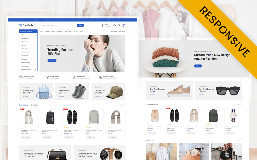Switch to the New Product tab

pyautogui.click(x=23, y=105)
